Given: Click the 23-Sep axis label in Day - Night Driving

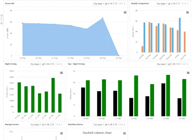Looking at the screenshot, I should (150, 118).
